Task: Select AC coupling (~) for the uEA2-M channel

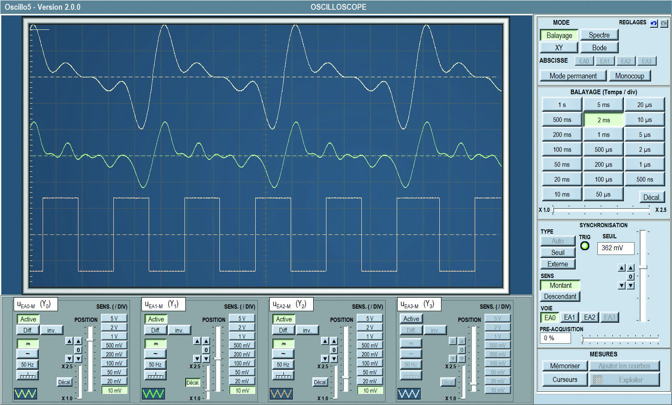Action: pyautogui.click(x=283, y=354)
